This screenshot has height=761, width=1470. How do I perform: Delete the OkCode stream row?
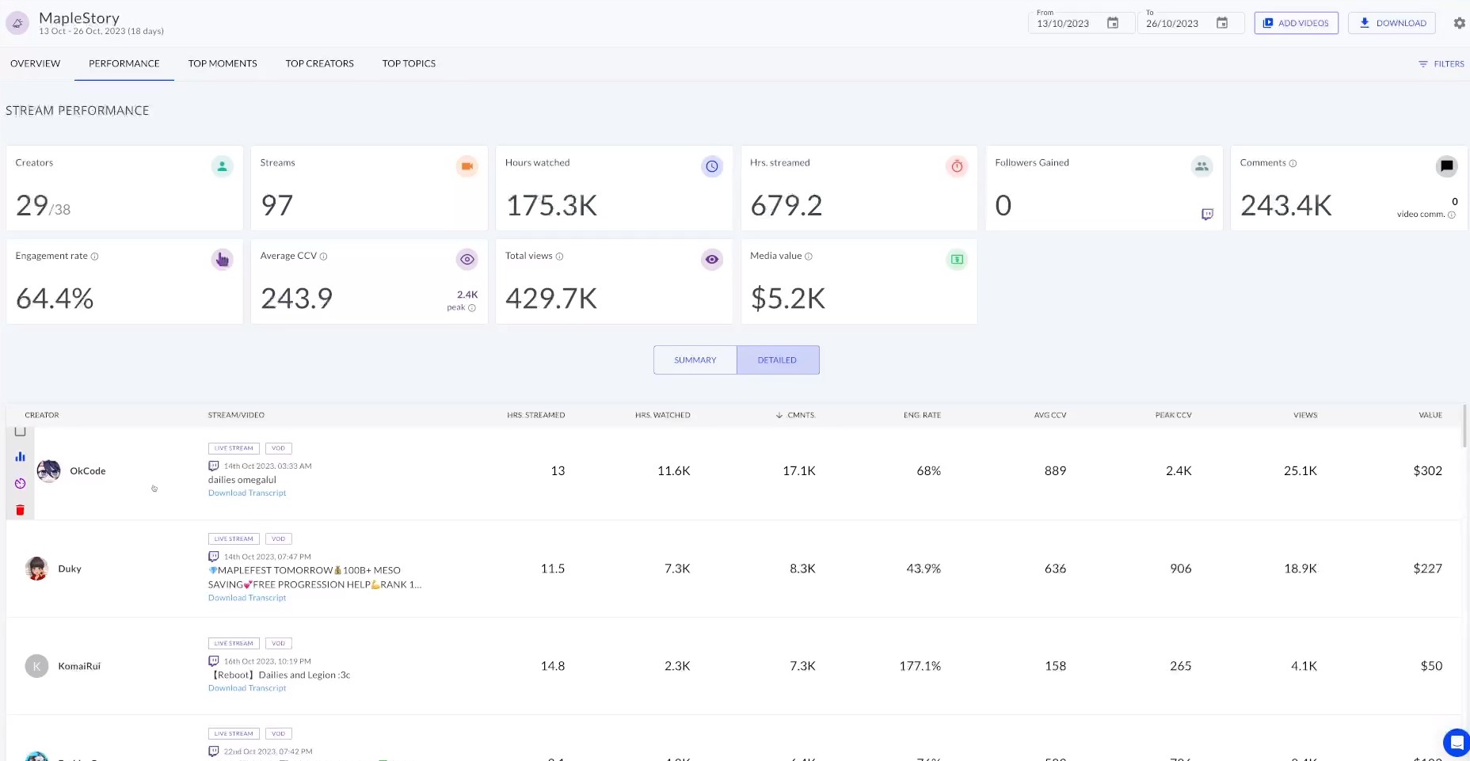pos(21,510)
